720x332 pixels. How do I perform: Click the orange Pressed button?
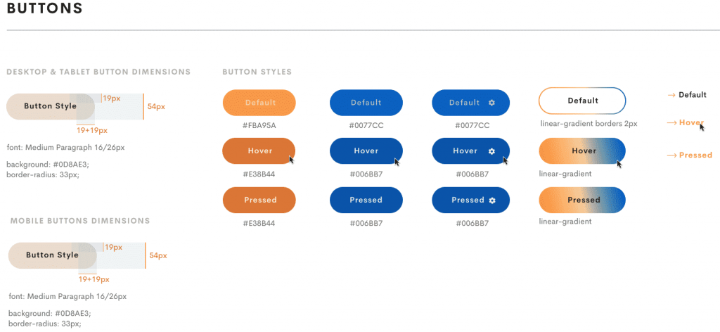(x=259, y=200)
